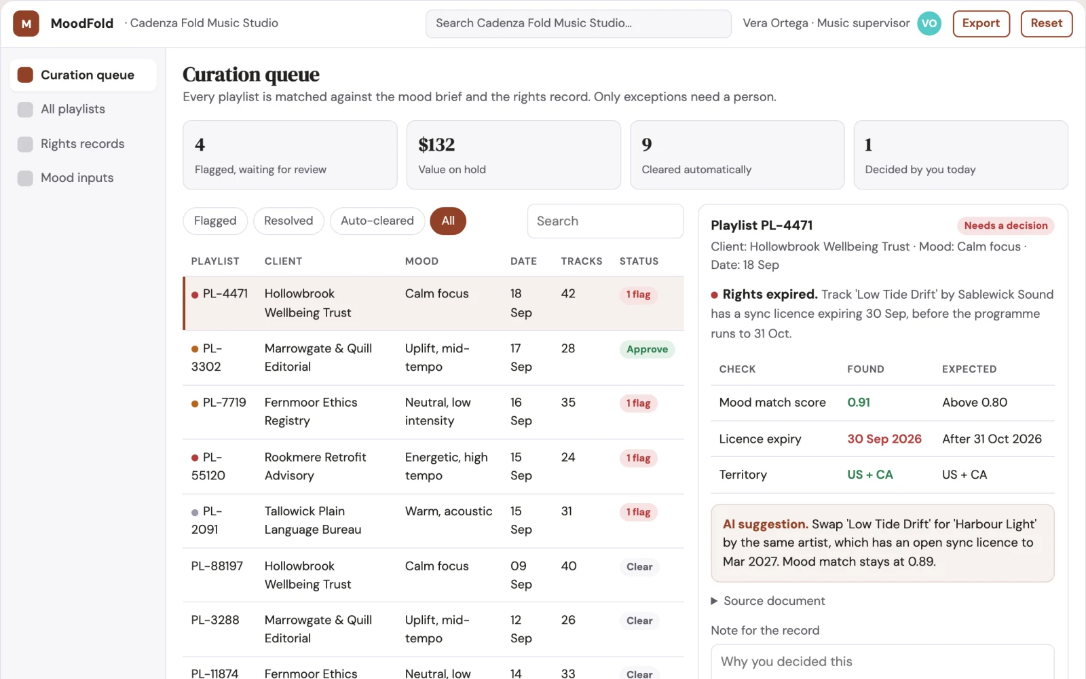The height and width of the screenshot is (679, 1086).
Task: Click the Clear badge for PL-3288
Action: point(639,621)
